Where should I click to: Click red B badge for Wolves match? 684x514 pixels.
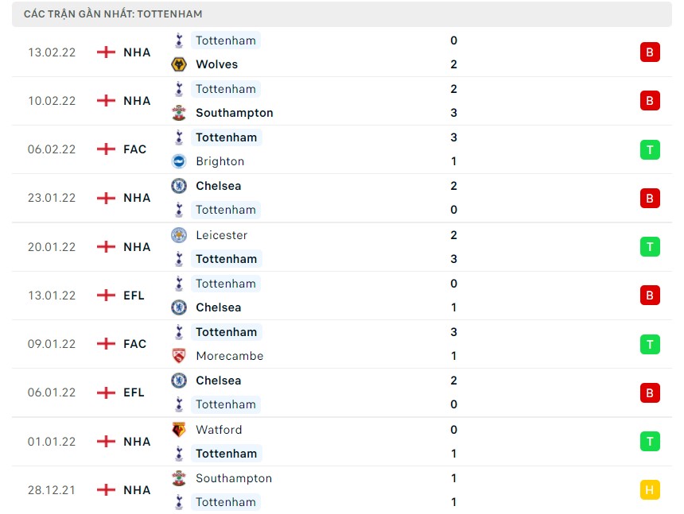tap(650, 52)
